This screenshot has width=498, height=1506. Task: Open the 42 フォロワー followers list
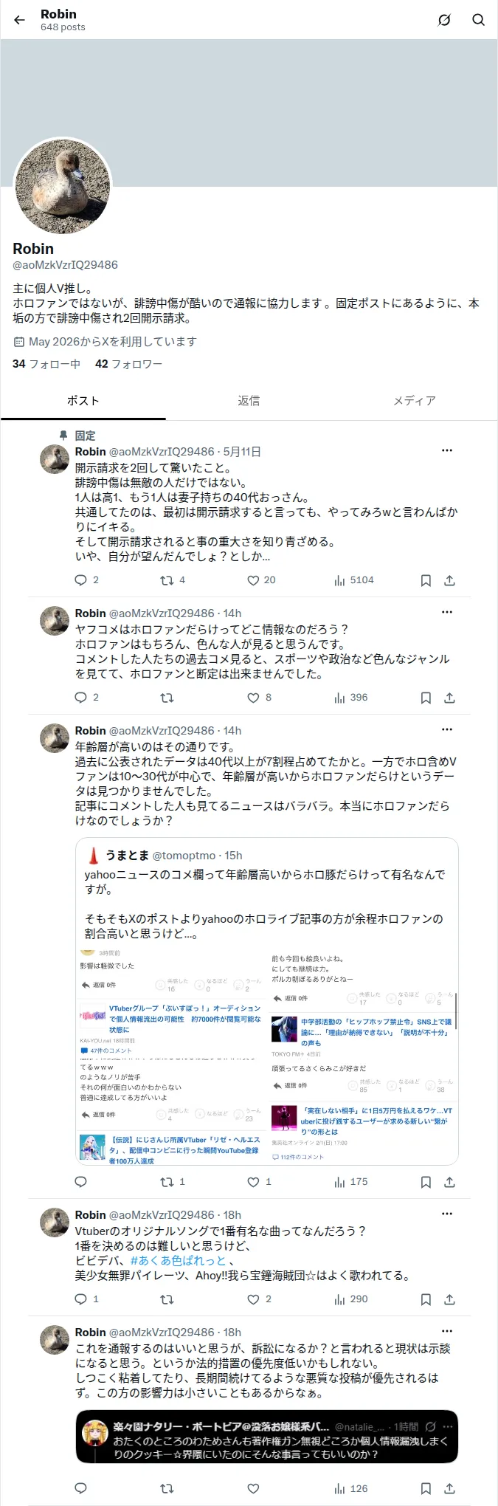(x=128, y=364)
